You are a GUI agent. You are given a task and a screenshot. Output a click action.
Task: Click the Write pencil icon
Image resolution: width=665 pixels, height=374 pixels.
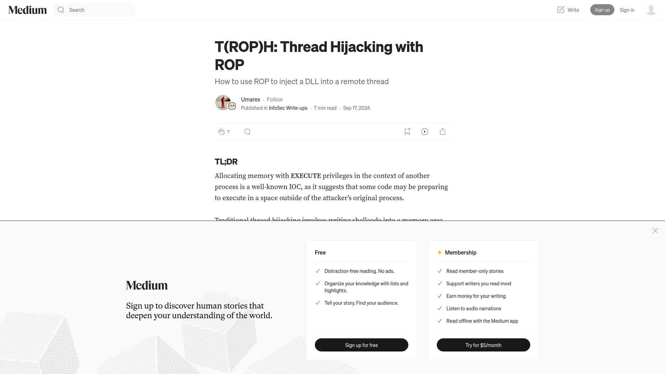pos(561,10)
